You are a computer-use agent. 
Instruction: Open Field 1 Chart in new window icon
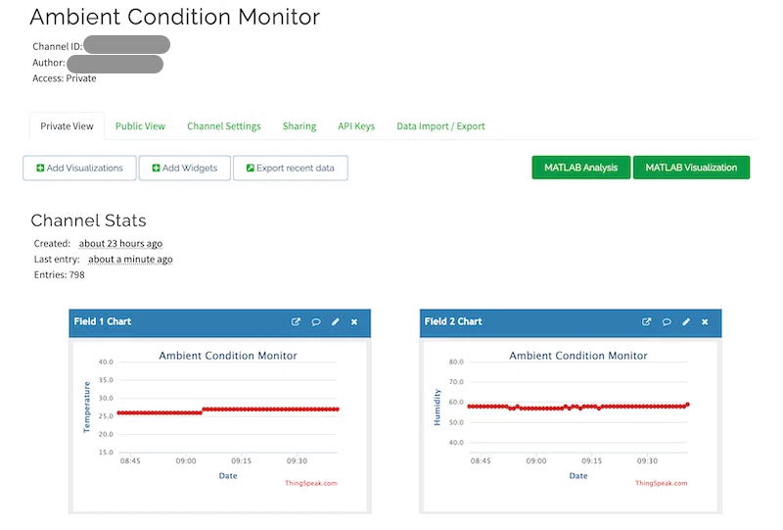click(x=296, y=322)
